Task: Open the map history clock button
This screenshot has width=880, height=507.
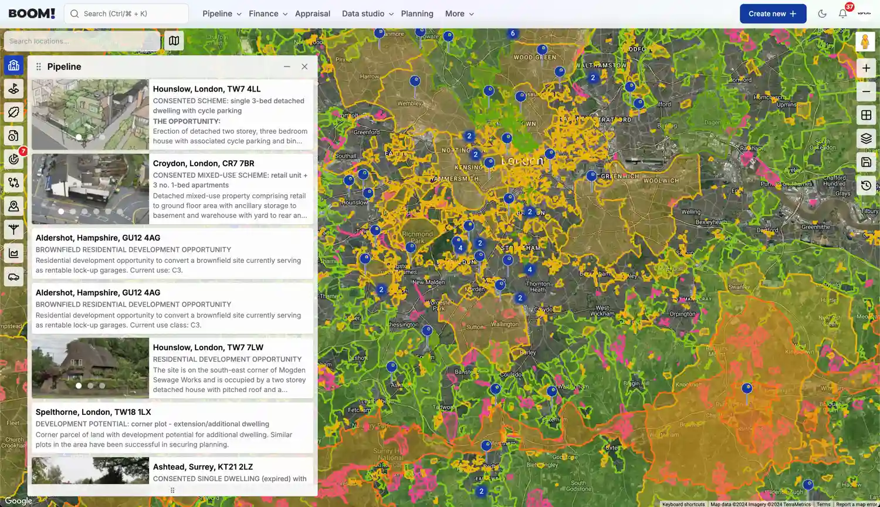Action: (866, 185)
